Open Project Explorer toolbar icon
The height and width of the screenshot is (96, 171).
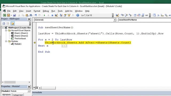[x=61, y=15]
